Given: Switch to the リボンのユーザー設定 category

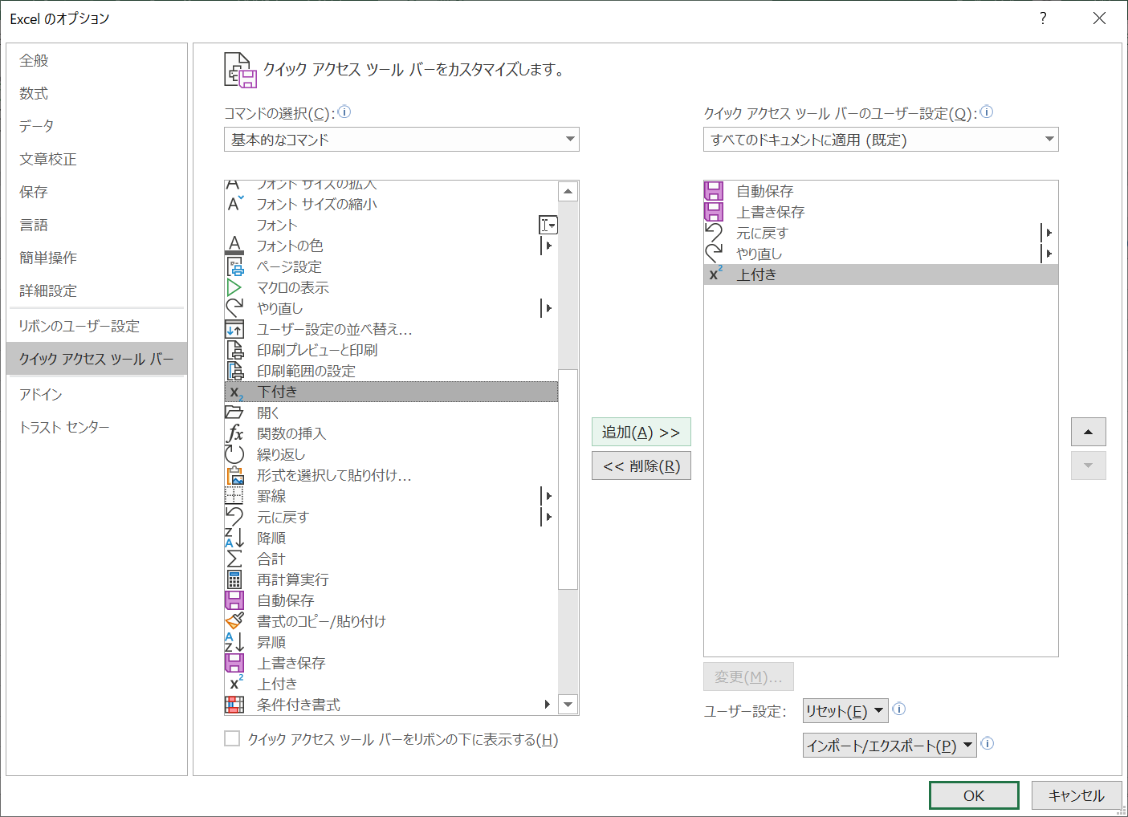Looking at the screenshot, I should click(x=79, y=326).
